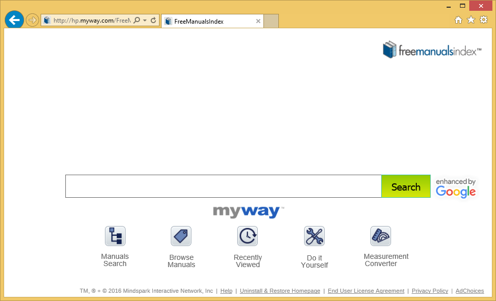Viewport: 496px width, 301px height.
Task: Click the Measurement Converter label
Action: coord(386,260)
